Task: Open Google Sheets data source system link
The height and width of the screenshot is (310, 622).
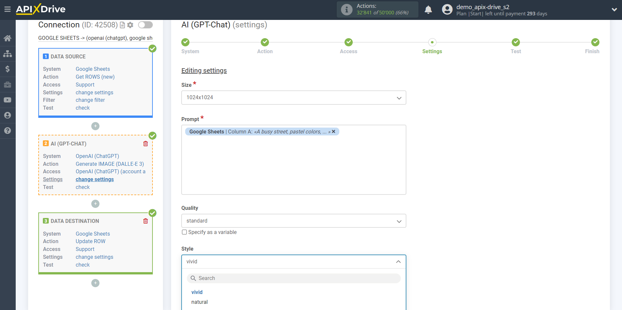Action: pos(93,69)
